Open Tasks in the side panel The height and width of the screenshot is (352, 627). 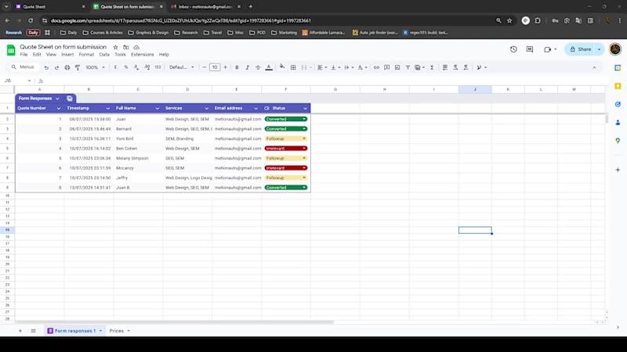point(618,104)
